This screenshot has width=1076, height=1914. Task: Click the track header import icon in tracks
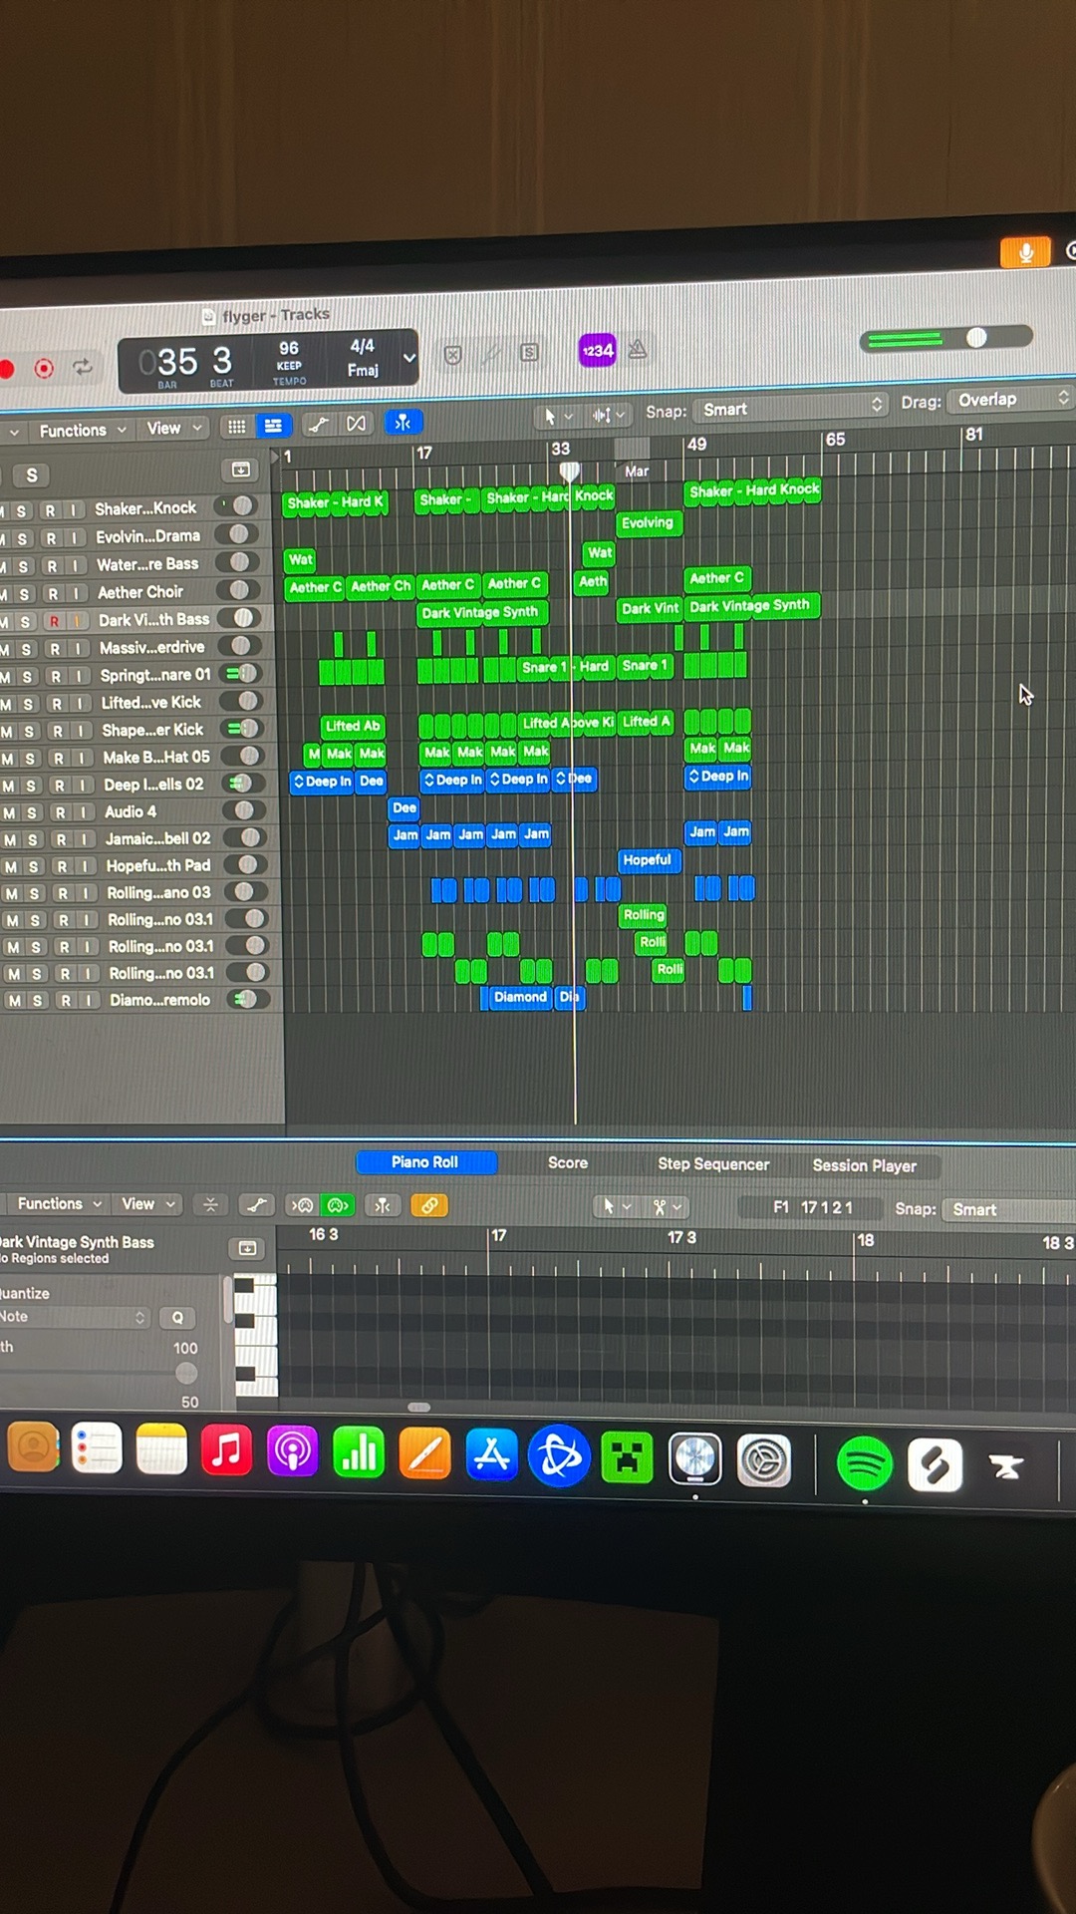tap(240, 470)
